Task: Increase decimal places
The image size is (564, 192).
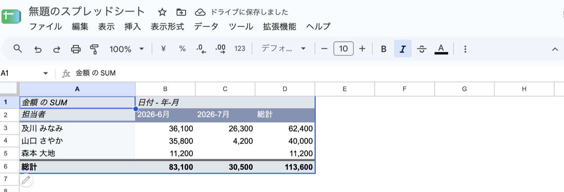Action: [220, 49]
